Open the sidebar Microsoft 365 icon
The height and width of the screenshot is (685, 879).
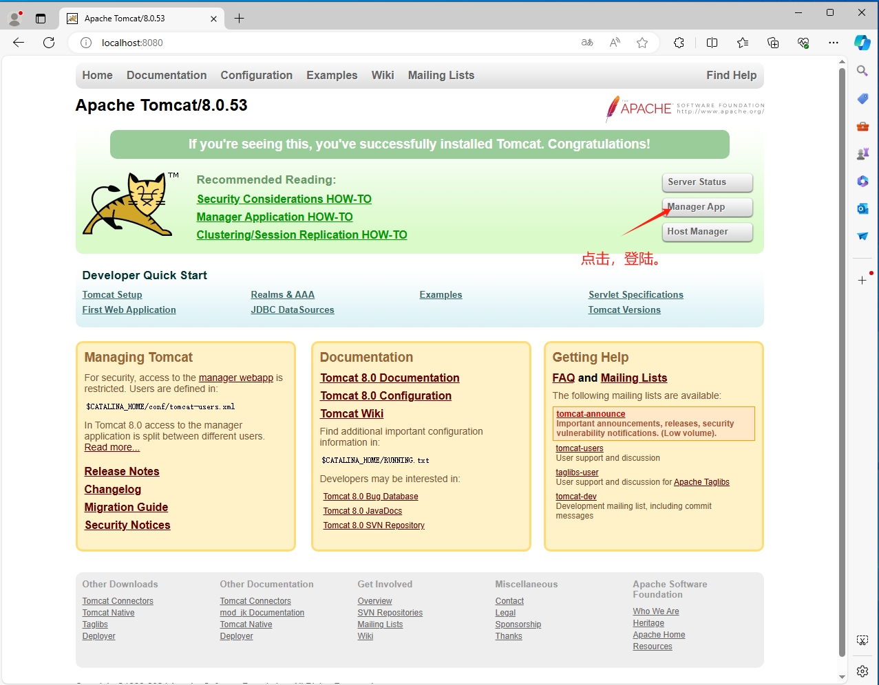pyautogui.click(x=862, y=181)
